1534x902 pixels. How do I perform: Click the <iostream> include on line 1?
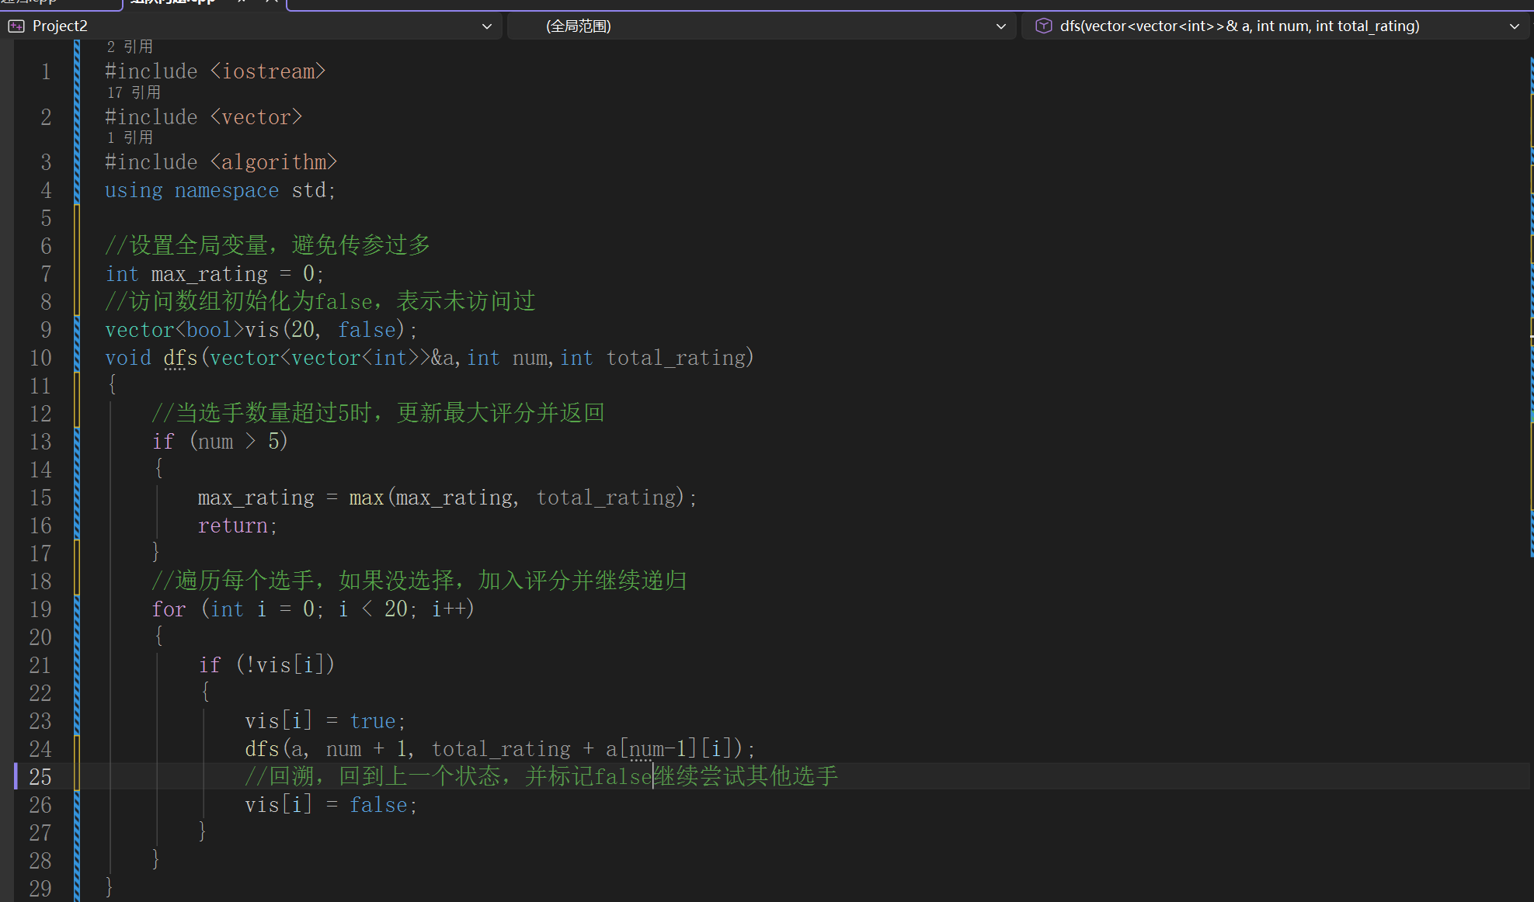(268, 71)
